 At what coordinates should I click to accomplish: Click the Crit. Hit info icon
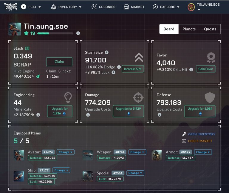(x=191, y=70)
